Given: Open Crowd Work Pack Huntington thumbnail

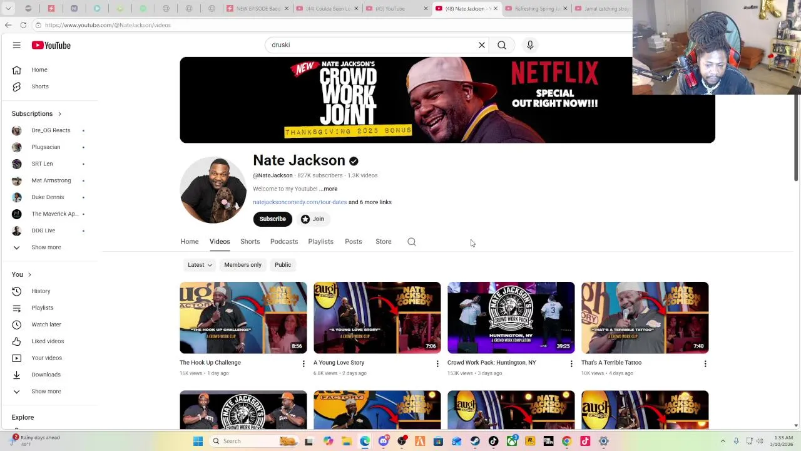Looking at the screenshot, I should pyautogui.click(x=511, y=318).
